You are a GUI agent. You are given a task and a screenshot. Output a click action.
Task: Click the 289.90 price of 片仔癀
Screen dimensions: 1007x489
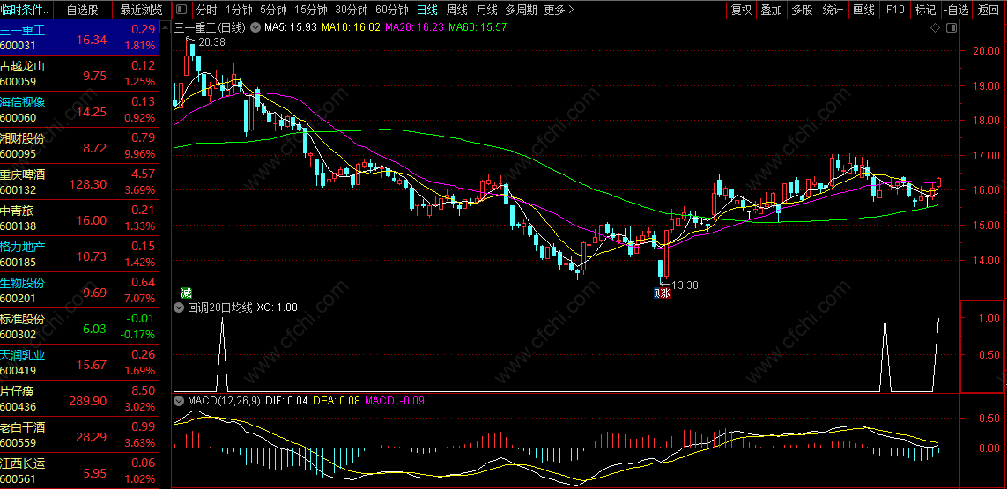88,401
